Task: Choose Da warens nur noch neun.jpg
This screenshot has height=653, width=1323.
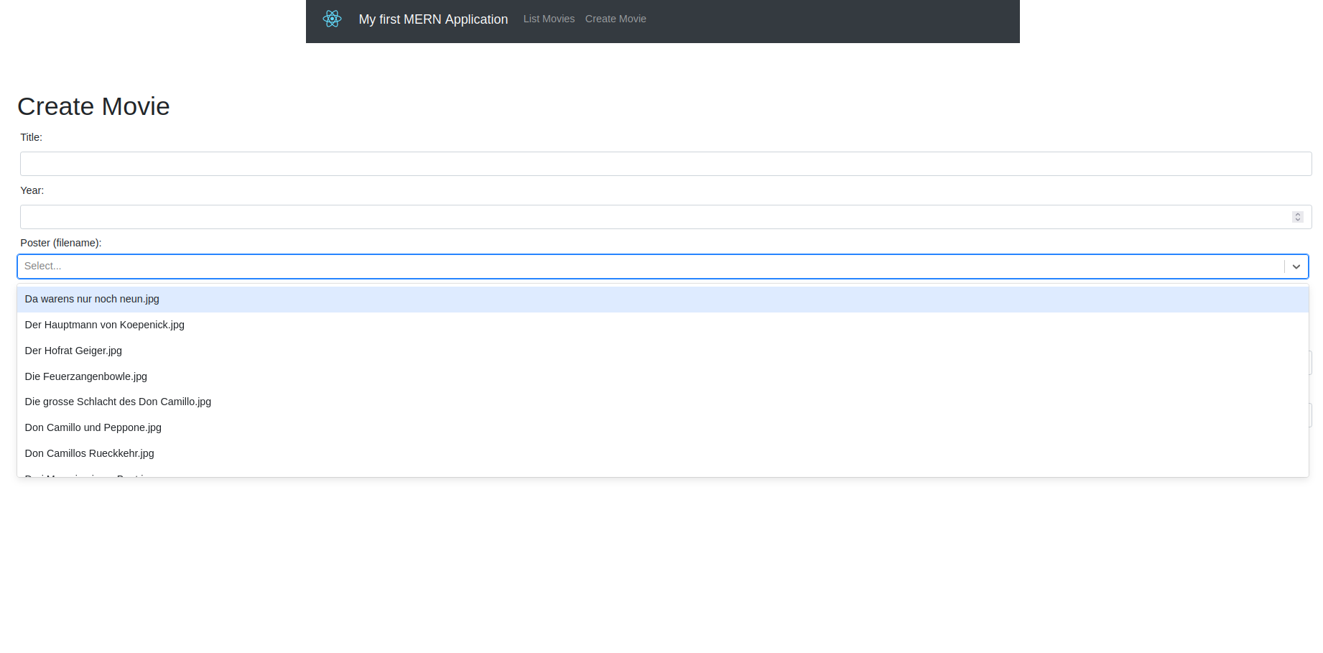Action: 662,300
